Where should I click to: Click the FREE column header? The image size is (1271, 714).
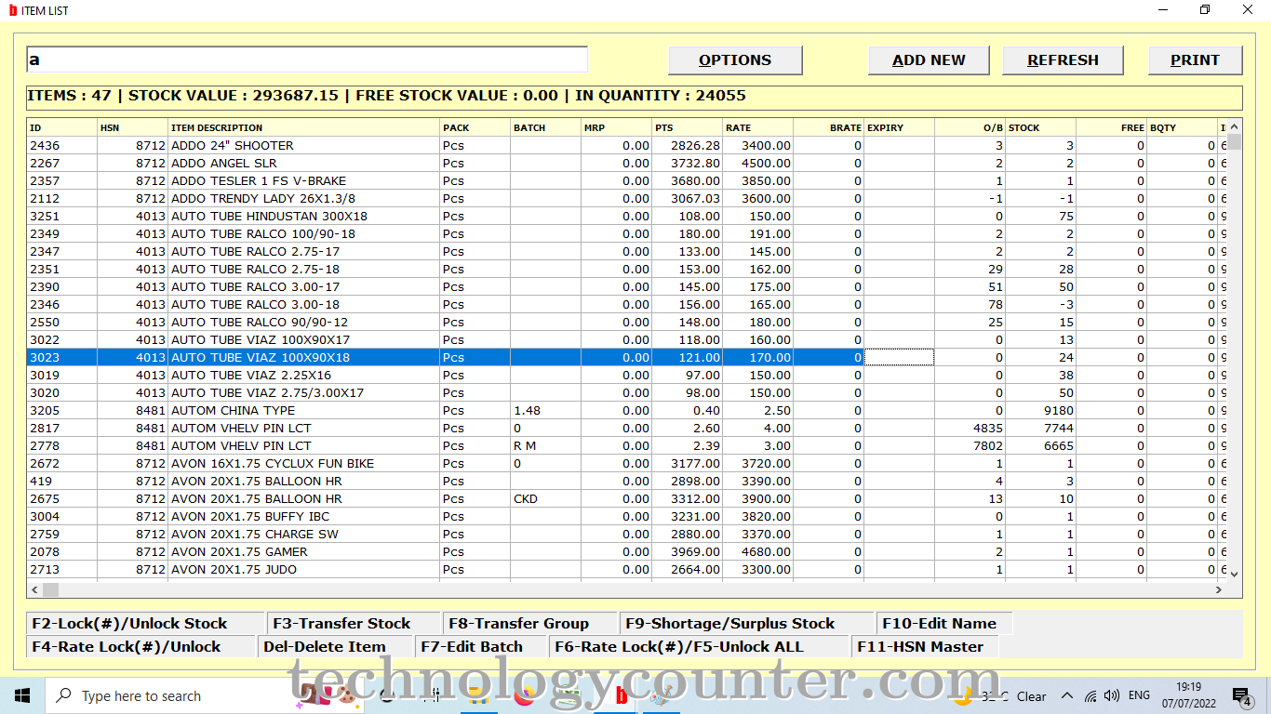point(1111,127)
